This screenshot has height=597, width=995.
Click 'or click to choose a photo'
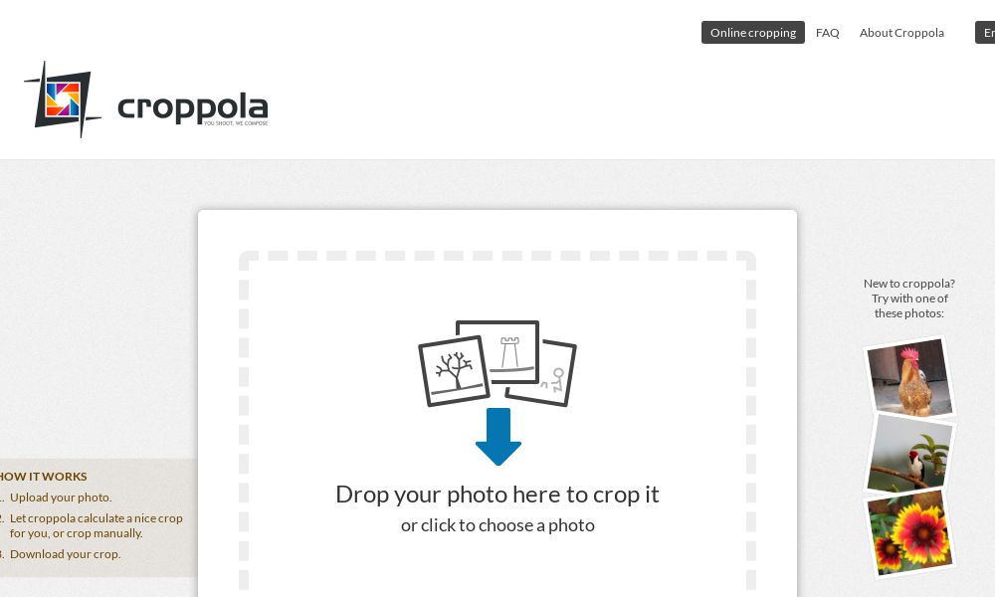497,524
